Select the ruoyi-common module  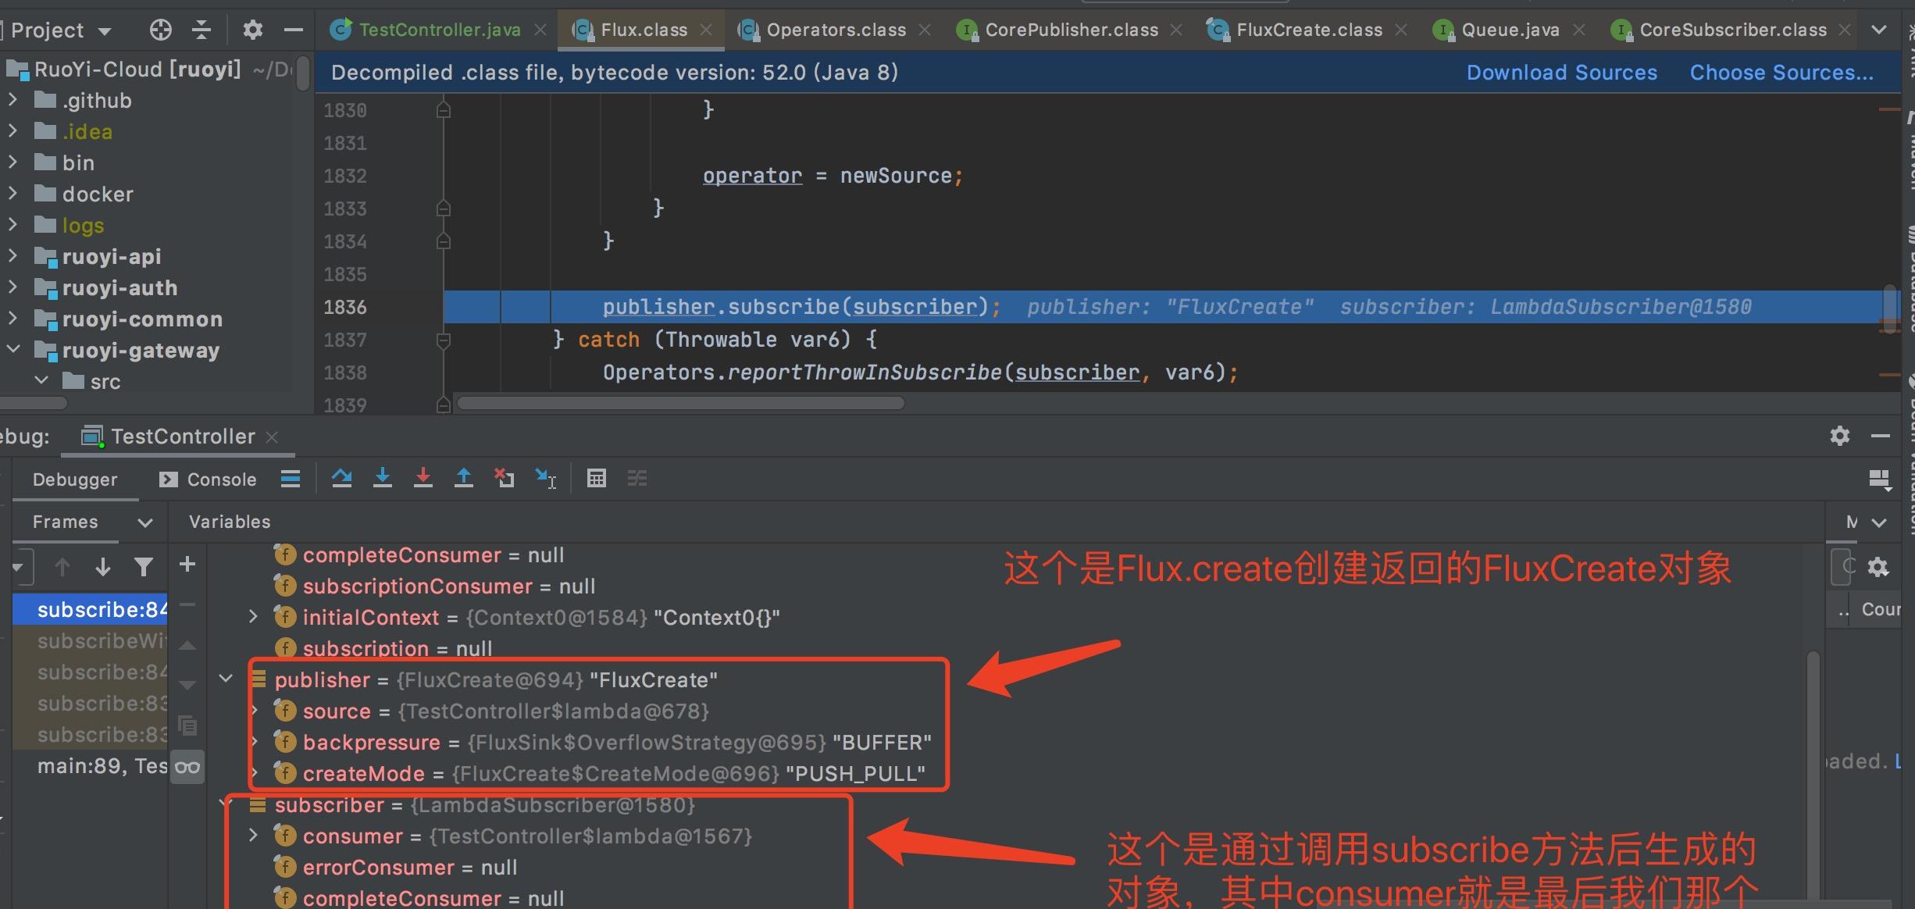(142, 319)
